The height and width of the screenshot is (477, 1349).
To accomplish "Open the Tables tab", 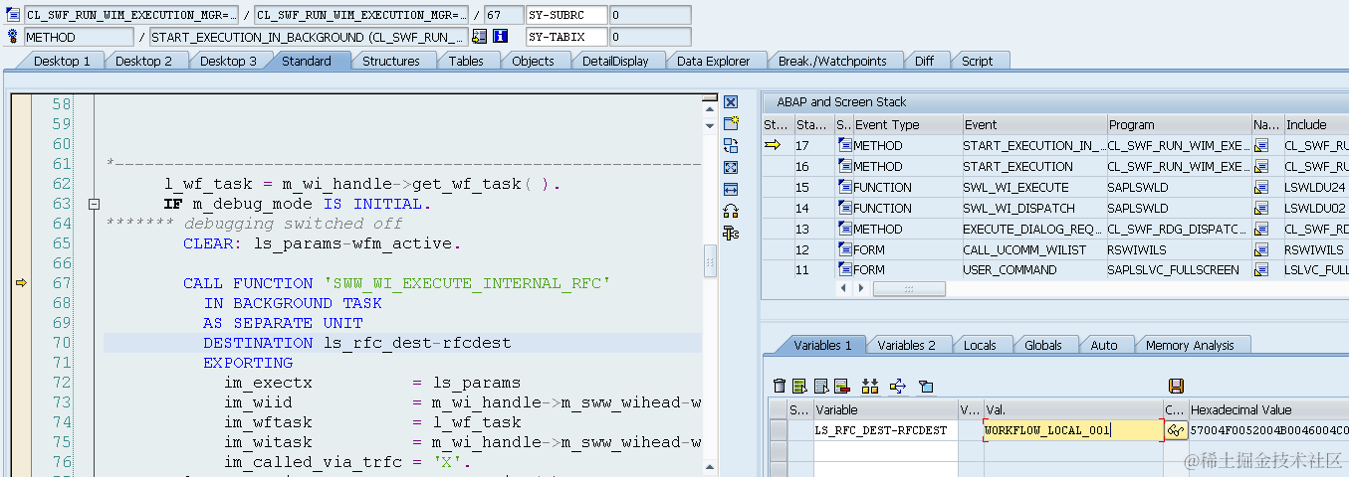I will [466, 61].
